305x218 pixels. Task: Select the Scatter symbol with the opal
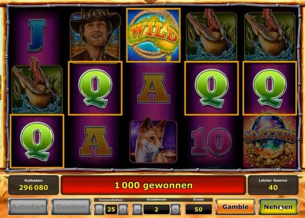(270, 142)
